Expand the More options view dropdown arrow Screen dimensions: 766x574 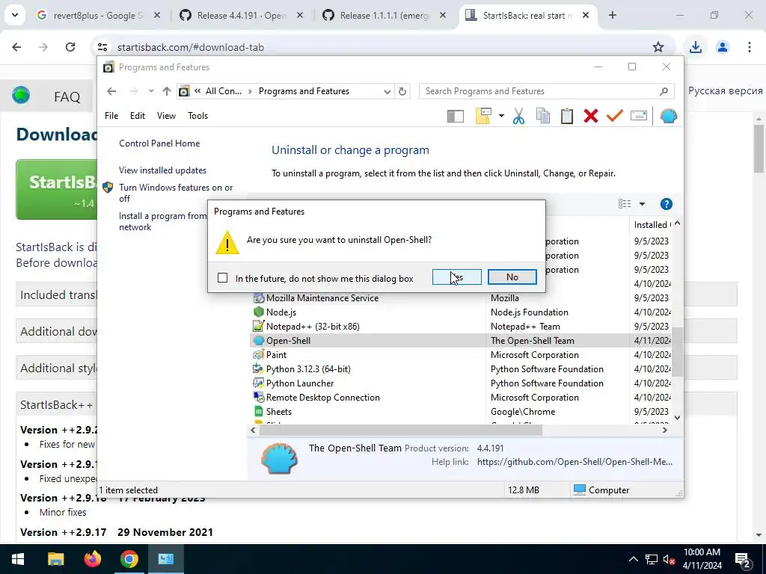coord(642,204)
